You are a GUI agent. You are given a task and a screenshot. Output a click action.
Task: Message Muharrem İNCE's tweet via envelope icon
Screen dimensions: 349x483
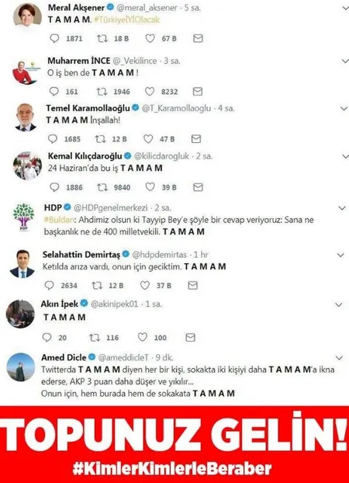pos(198,92)
